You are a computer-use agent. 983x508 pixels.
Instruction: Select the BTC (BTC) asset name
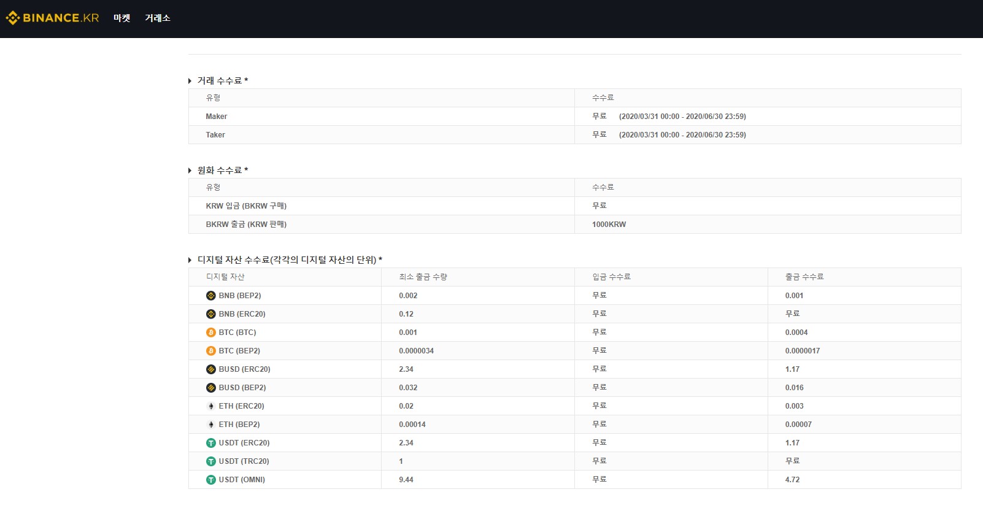(237, 333)
